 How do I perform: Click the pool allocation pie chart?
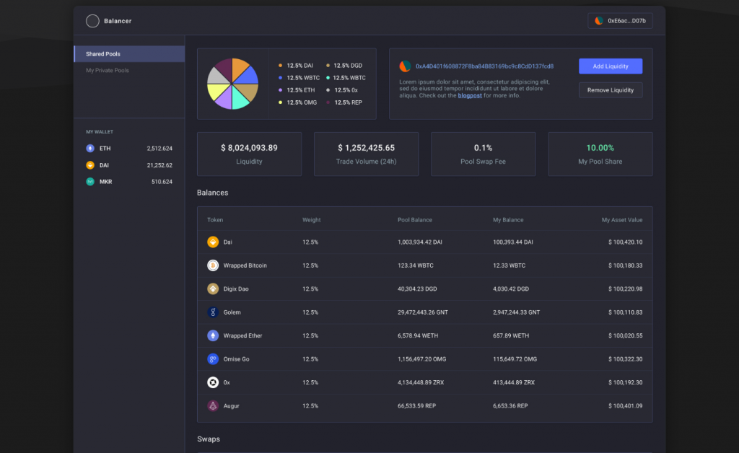click(x=232, y=84)
